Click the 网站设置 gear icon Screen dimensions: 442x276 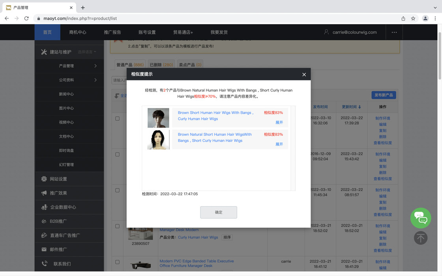point(44,179)
